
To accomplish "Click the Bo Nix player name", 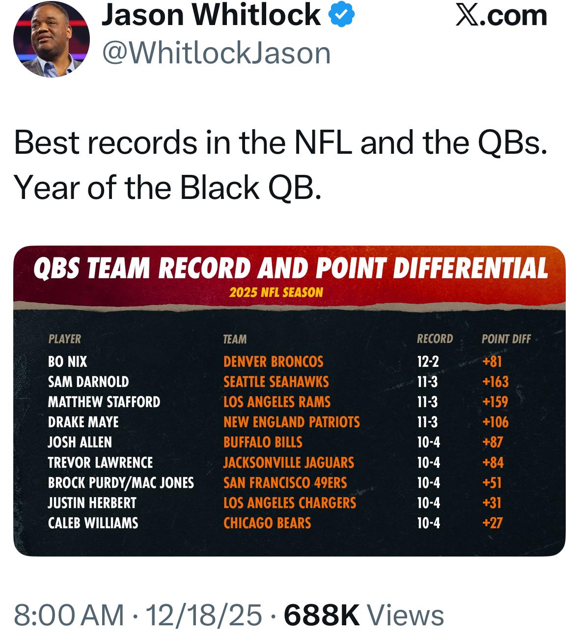I will pyautogui.click(x=68, y=362).
